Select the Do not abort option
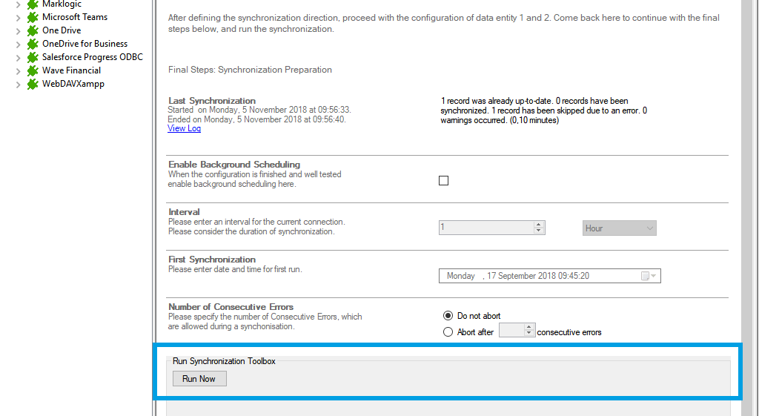This screenshot has width=759, height=416. [448, 316]
